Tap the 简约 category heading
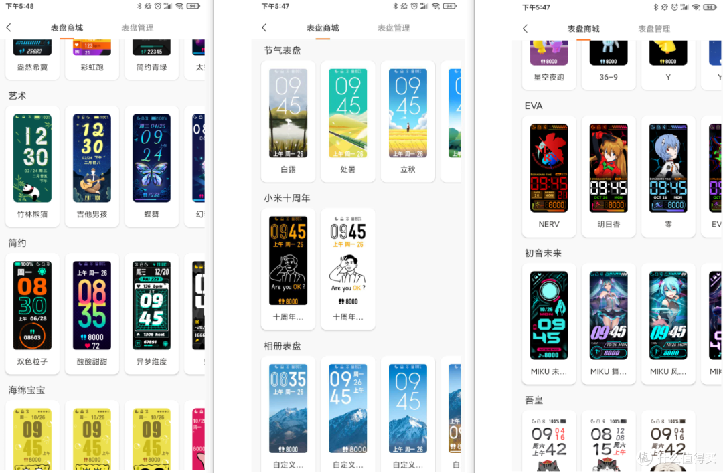Image resolution: width=723 pixels, height=473 pixels. point(17,243)
